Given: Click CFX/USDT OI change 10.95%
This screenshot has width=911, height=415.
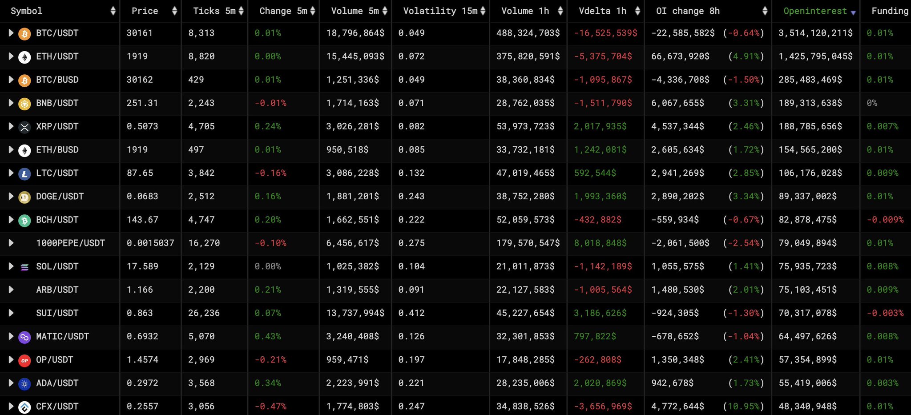Looking at the screenshot, I should (744, 407).
